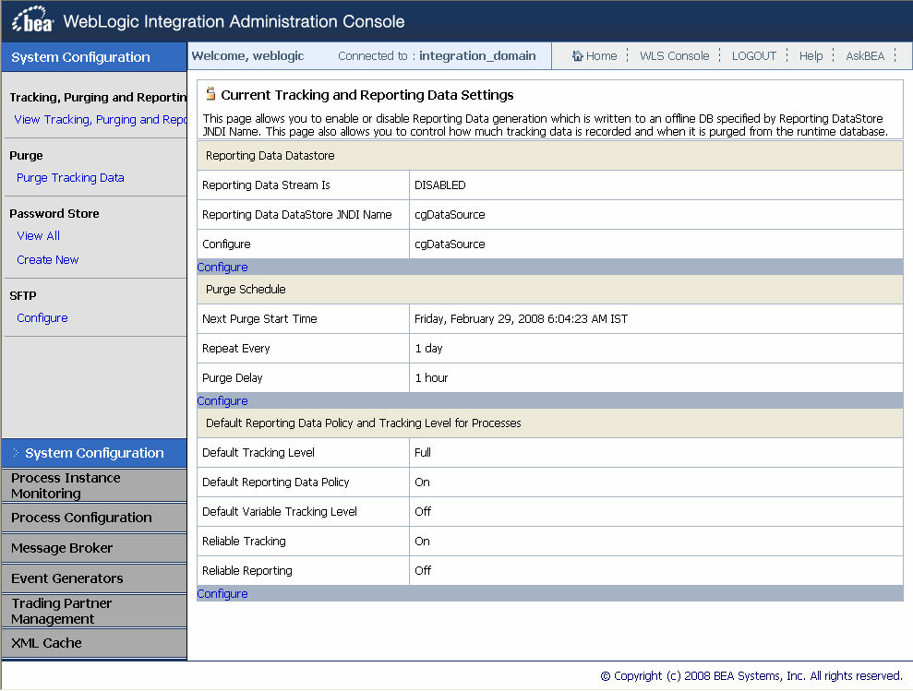Open the SFTP Configure link
913x691 pixels.
[x=42, y=318]
